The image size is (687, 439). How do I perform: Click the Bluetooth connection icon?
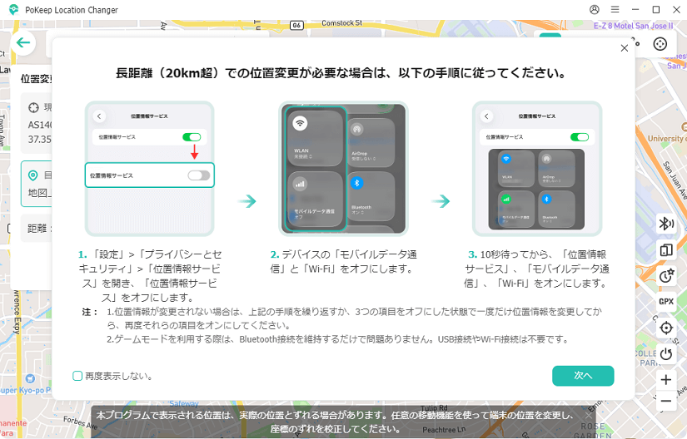point(666,223)
